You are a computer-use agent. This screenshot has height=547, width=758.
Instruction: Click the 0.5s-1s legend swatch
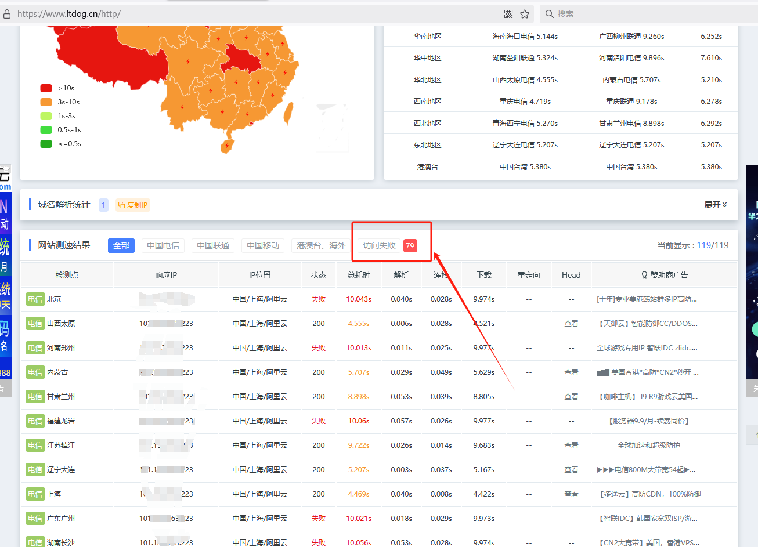click(x=46, y=130)
